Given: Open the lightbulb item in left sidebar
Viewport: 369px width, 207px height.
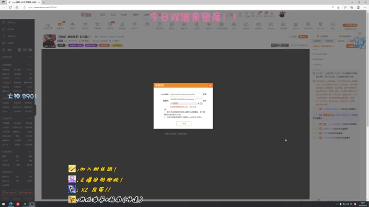Looking at the screenshot, I should point(6,50).
